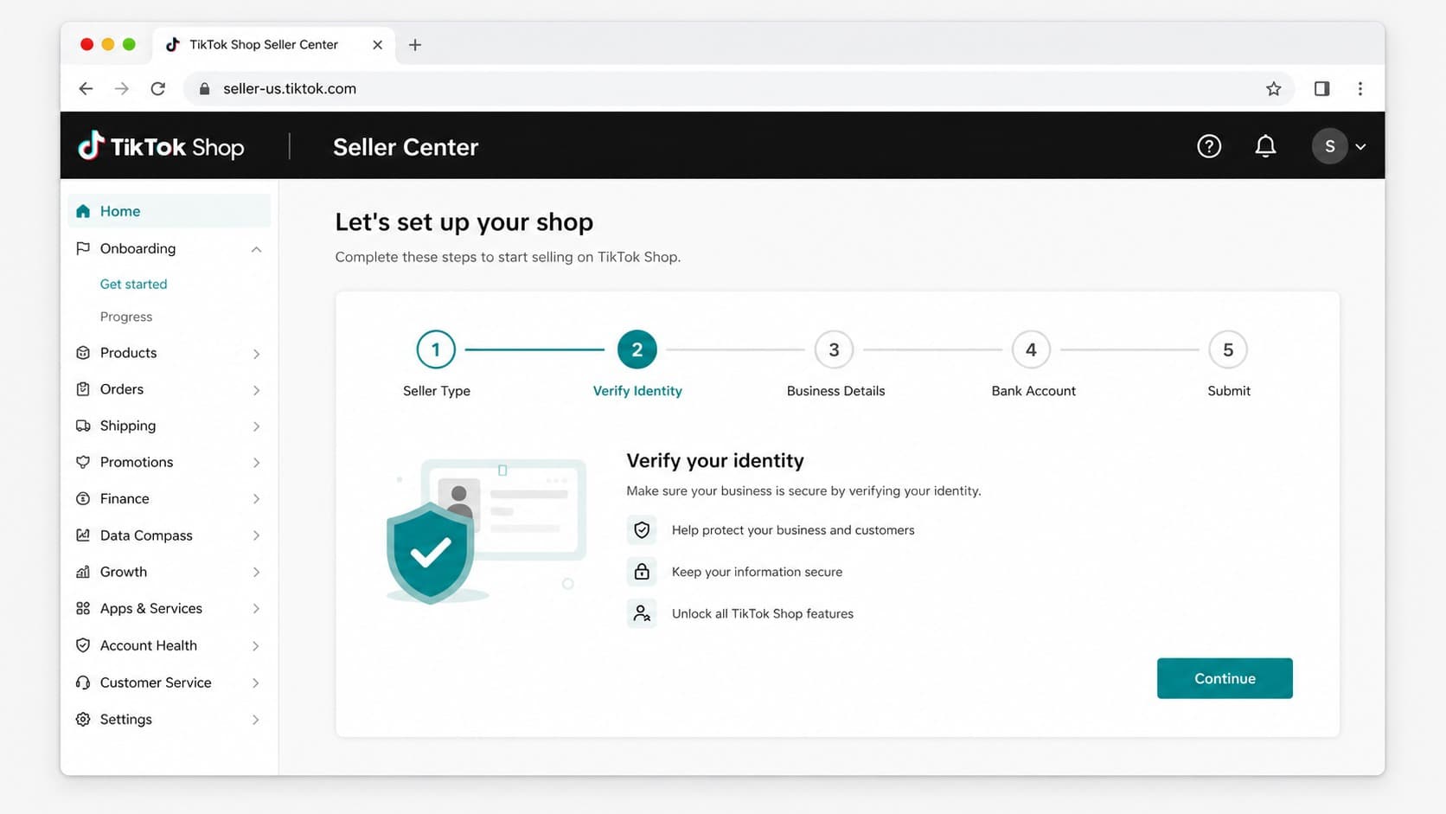Click the Bank Account step label
Screen dimensions: 1446x814
tap(1033, 391)
